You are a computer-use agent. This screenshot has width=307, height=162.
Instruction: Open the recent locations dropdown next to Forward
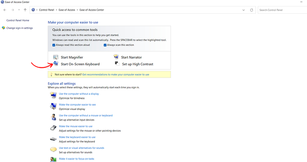(19, 10)
